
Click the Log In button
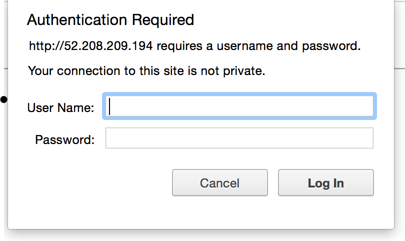coord(325,183)
